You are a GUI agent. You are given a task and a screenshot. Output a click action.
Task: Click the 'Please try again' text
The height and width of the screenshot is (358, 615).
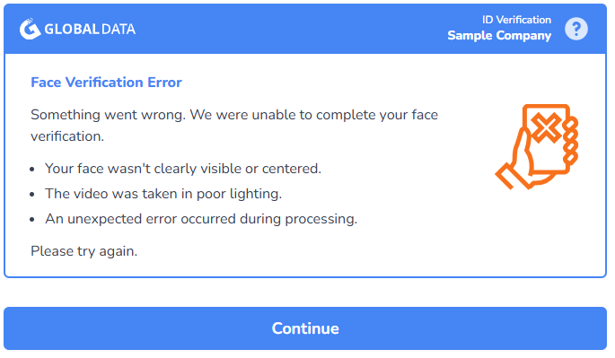pos(84,251)
